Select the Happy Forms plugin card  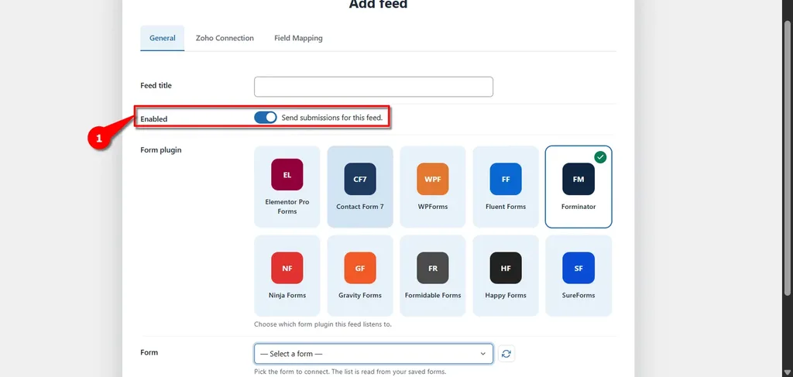pyautogui.click(x=506, y=276)
